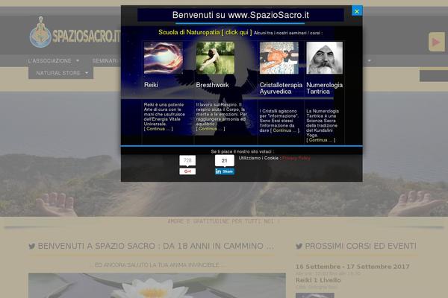
Task: Click the 21 LinkedIn share counter
Action: (x=225, y=161)
